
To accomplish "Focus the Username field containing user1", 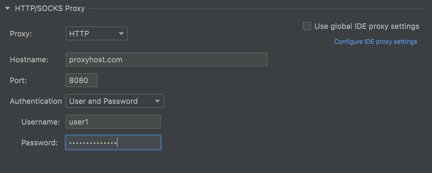I will pyautogui.click(x=113, y=122).
